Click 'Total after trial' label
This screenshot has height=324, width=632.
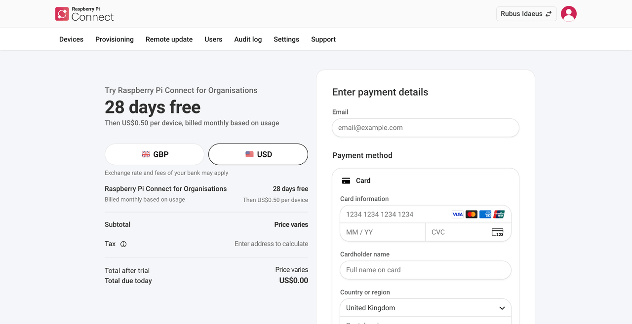tap(127, 271)
